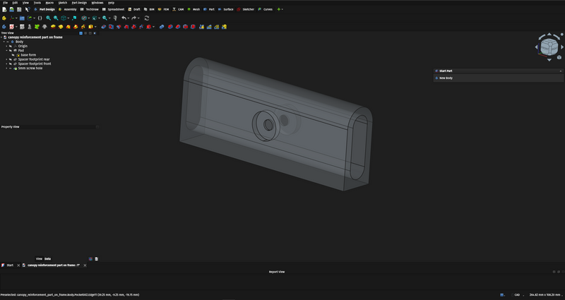Click the Mirrored pattern icon
The width and height of the screenshot is (565, 300).
tap(201, 27)
